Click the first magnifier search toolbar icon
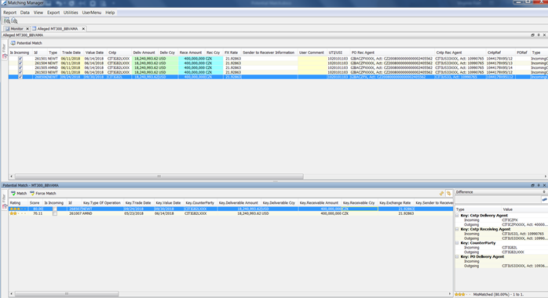 (6, 20)
